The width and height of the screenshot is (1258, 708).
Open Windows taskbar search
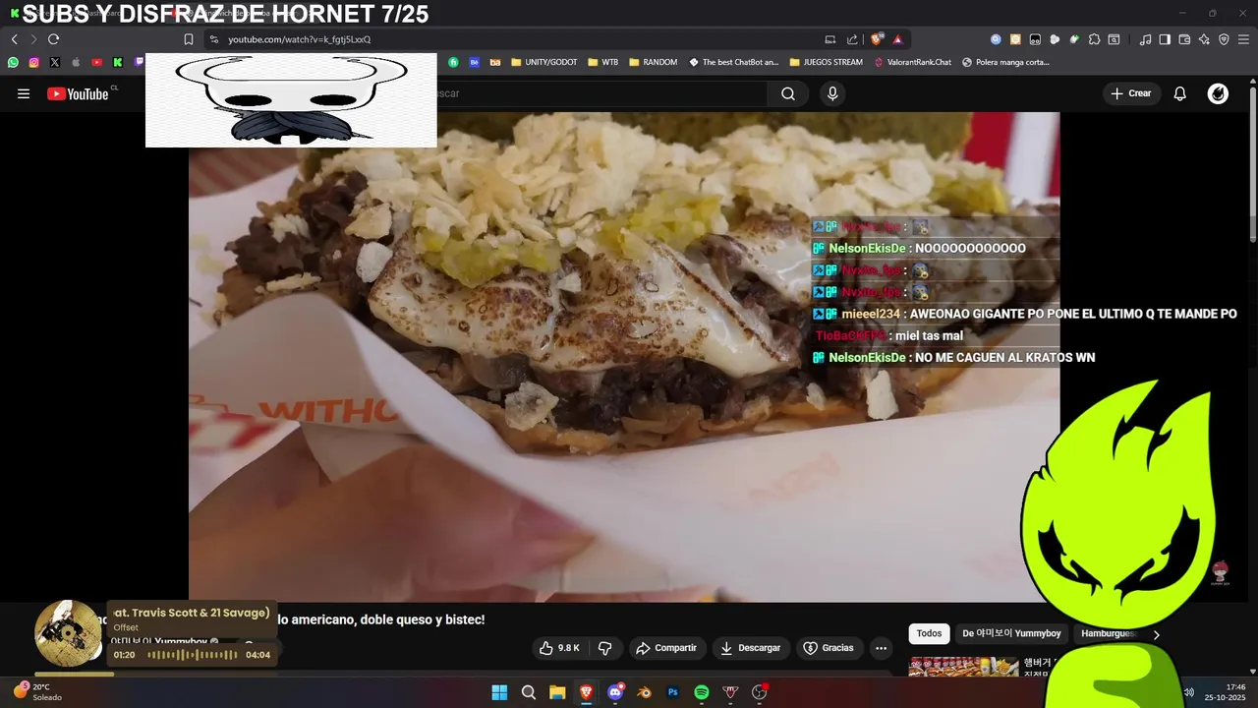coord(529,692)
